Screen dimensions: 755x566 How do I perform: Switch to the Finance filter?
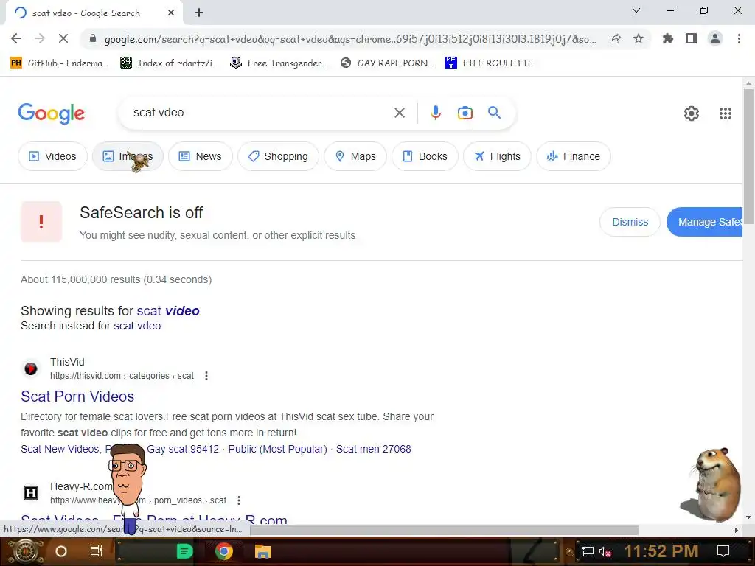click(x=574, y=156)
